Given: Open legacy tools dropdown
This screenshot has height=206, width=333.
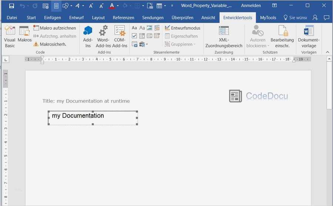Looking at the screenshot, I should click(x=144, y=44).
